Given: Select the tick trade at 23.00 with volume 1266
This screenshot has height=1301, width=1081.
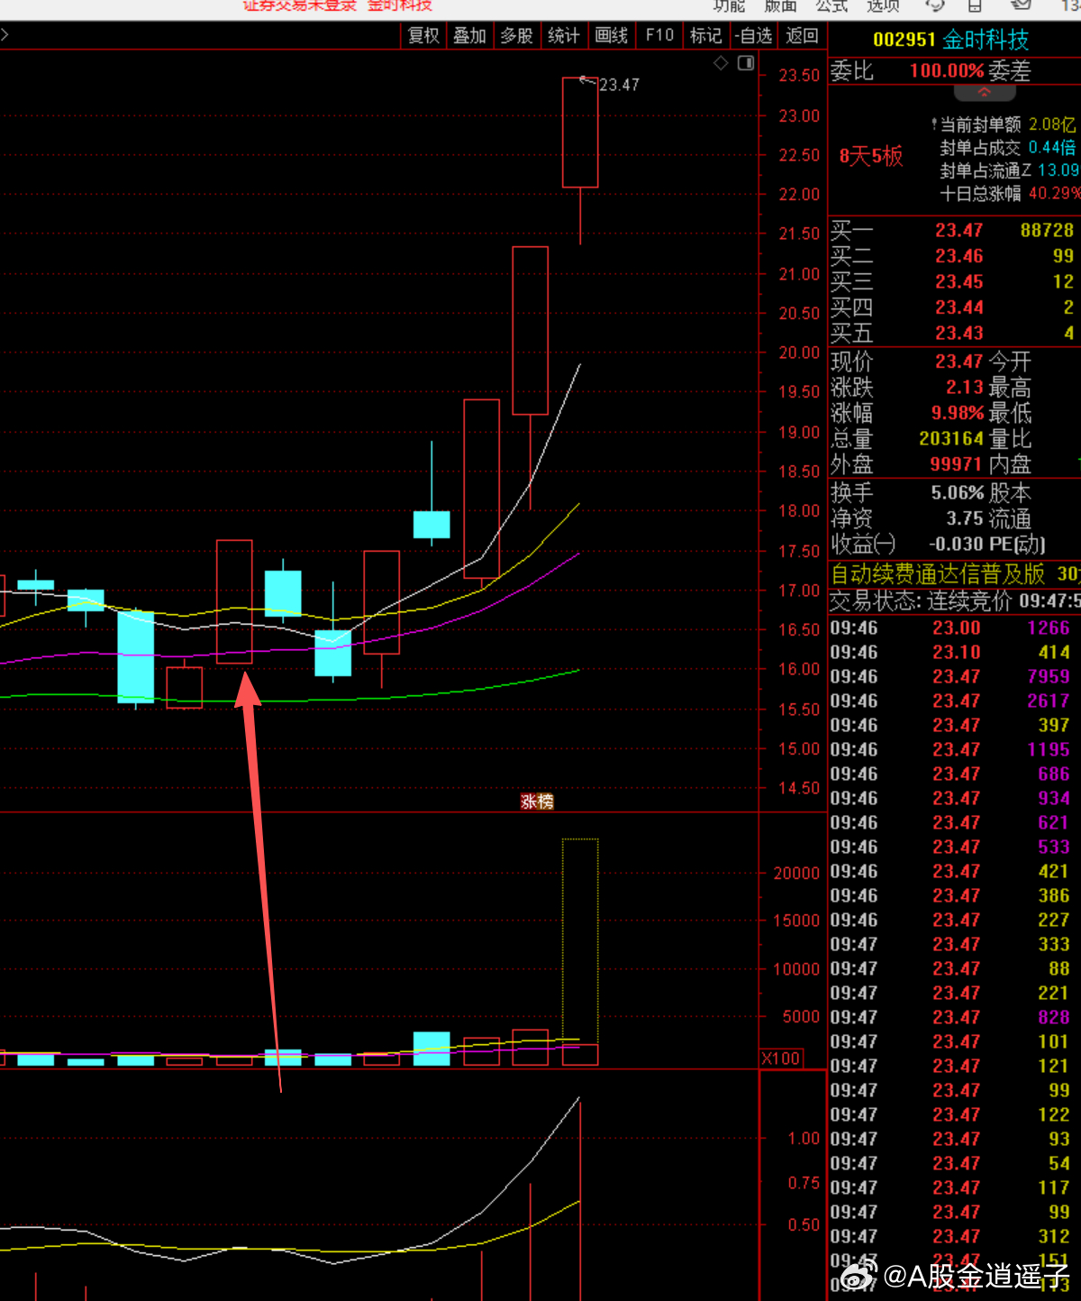Looking at the screenshot, I should click(x=950, y=628).
